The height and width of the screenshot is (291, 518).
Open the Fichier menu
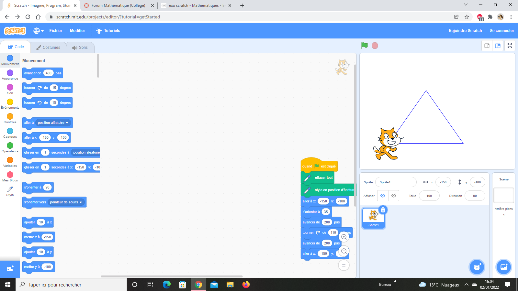(x=56, y=31)
